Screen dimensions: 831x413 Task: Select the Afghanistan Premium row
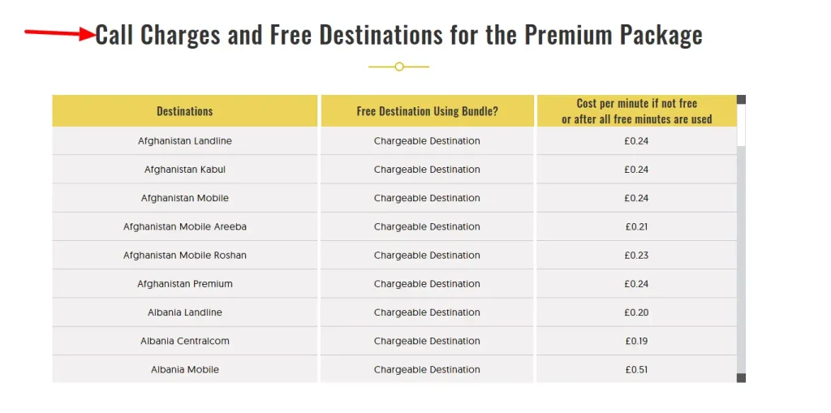click(x=394, y=284)
